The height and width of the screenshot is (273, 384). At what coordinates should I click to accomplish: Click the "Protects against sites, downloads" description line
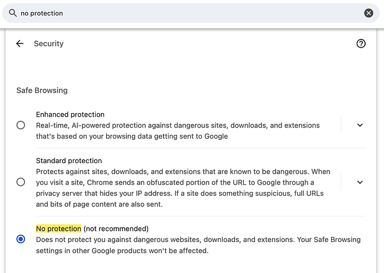point(183,171)
